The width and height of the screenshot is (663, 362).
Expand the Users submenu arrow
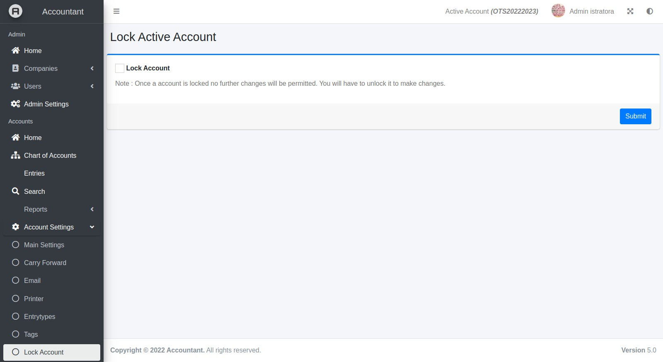92,86
